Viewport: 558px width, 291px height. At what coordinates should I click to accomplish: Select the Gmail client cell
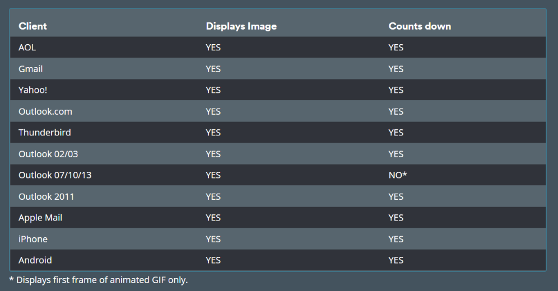31,69
